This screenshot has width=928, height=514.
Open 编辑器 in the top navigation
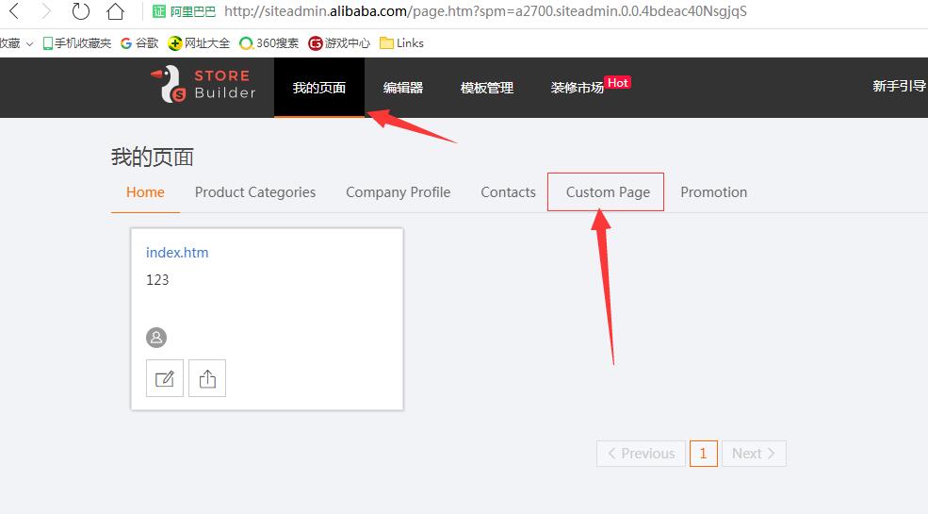pyautogui.click(x=402, y=88)
